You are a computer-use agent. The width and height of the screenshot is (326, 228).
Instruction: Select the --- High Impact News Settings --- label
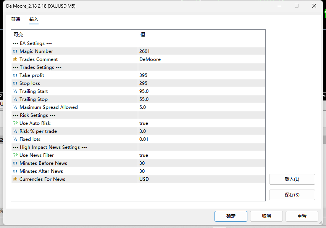click(x=50, y=147)
